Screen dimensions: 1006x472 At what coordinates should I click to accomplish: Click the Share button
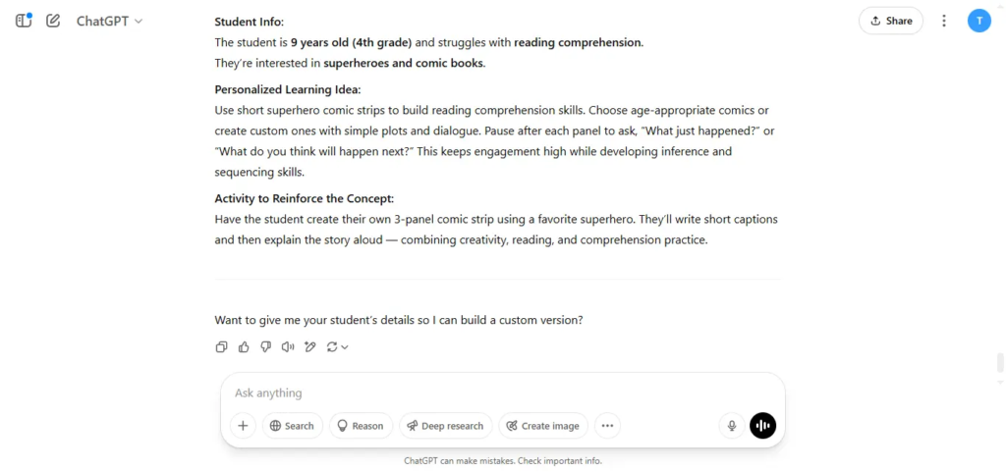pos(891,21)
